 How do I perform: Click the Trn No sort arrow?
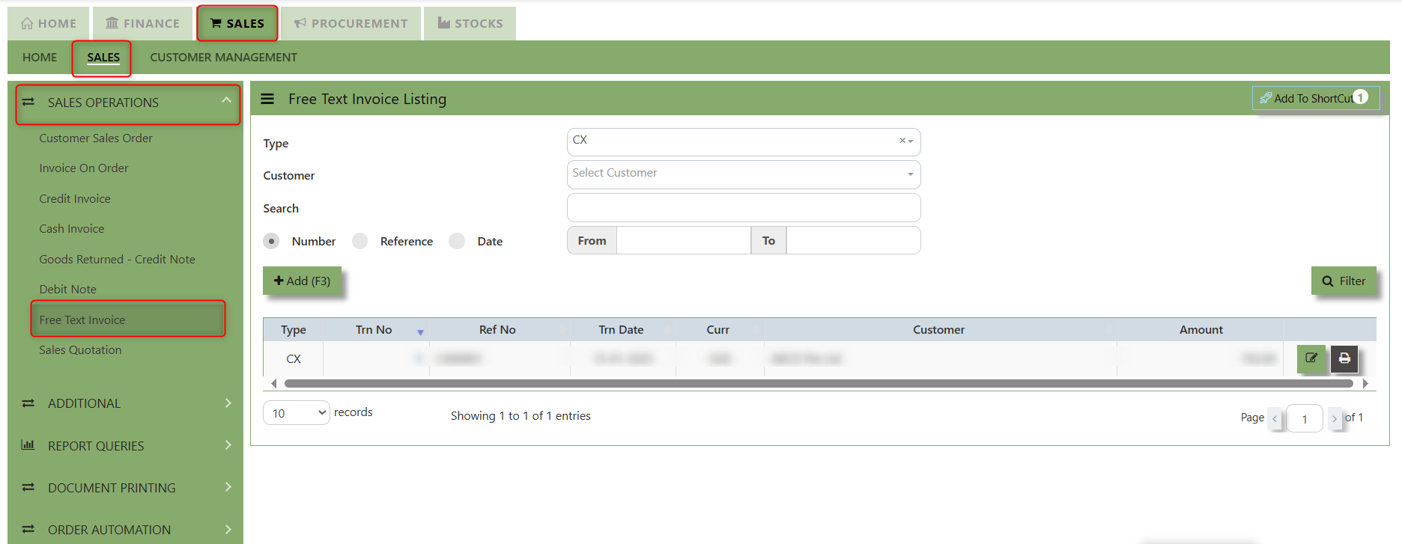pos(420,331)
